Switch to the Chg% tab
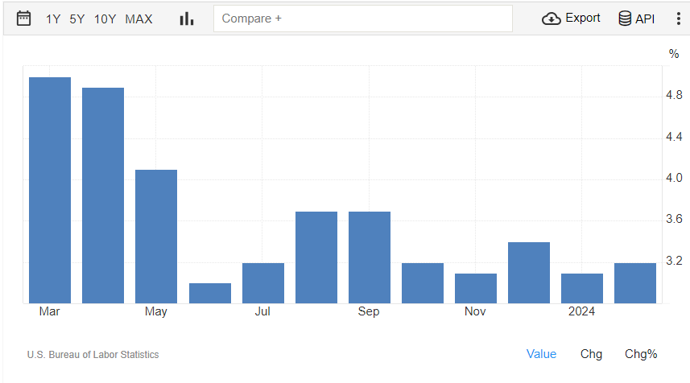This screenshot has width=690, height=383. pyautogui.click(x=641, y=354)
